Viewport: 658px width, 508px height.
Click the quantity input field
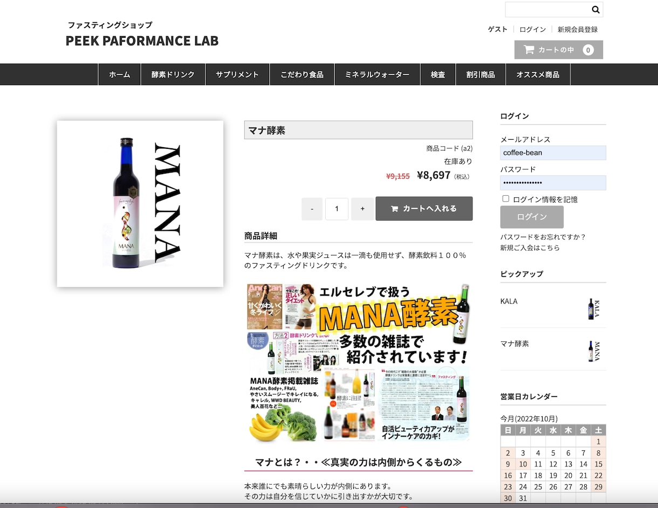[337, 209]
